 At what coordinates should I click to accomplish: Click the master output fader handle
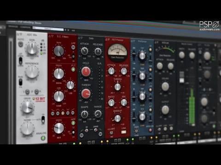point(182,77)
